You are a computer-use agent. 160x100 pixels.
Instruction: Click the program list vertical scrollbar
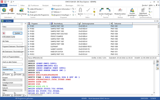[158, 39]
